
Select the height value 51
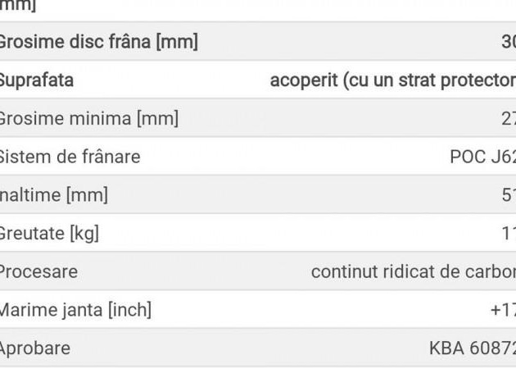(x=508, y=195)
